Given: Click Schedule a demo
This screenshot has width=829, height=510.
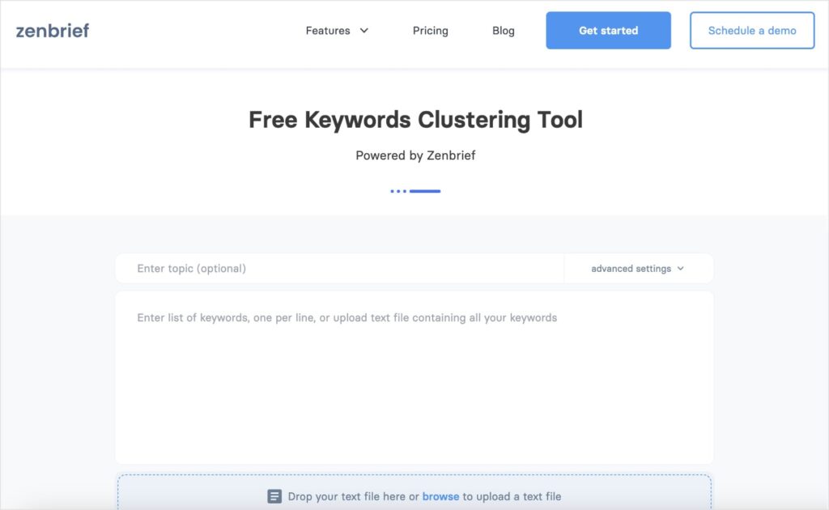Looking at the screenshot, I should tap(751, 30).
